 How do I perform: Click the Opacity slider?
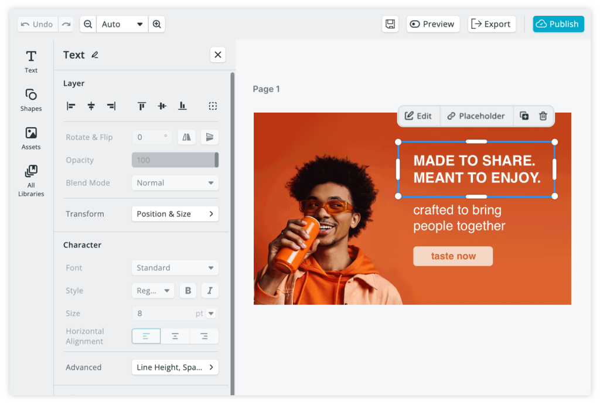coord(175,160)
